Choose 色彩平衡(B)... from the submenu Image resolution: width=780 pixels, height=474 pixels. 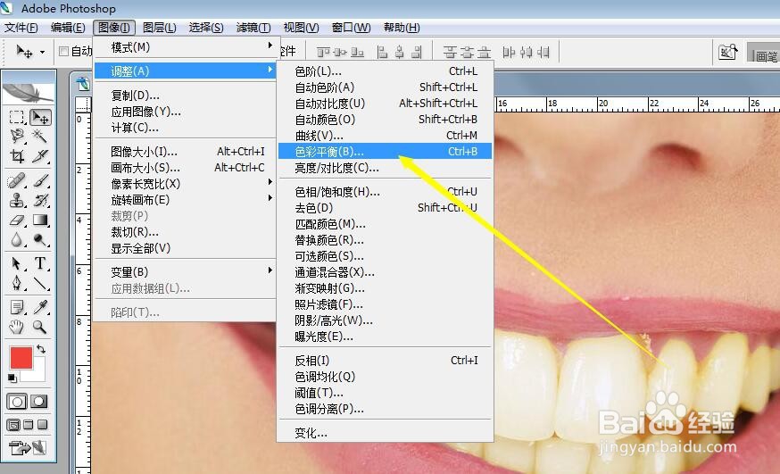coord(385,151)
